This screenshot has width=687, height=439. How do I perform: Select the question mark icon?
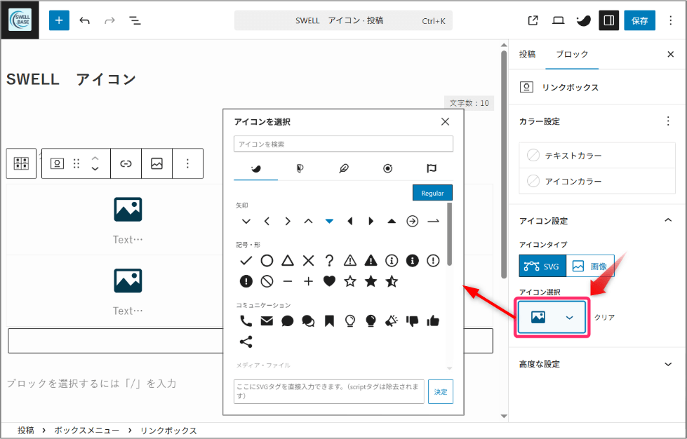point(330,261)
